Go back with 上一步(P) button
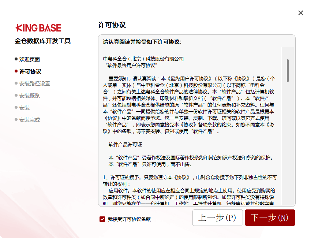 pos(217,217)
